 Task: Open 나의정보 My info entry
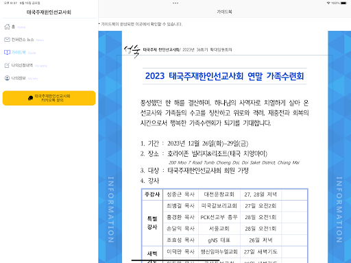coord(21,78)
